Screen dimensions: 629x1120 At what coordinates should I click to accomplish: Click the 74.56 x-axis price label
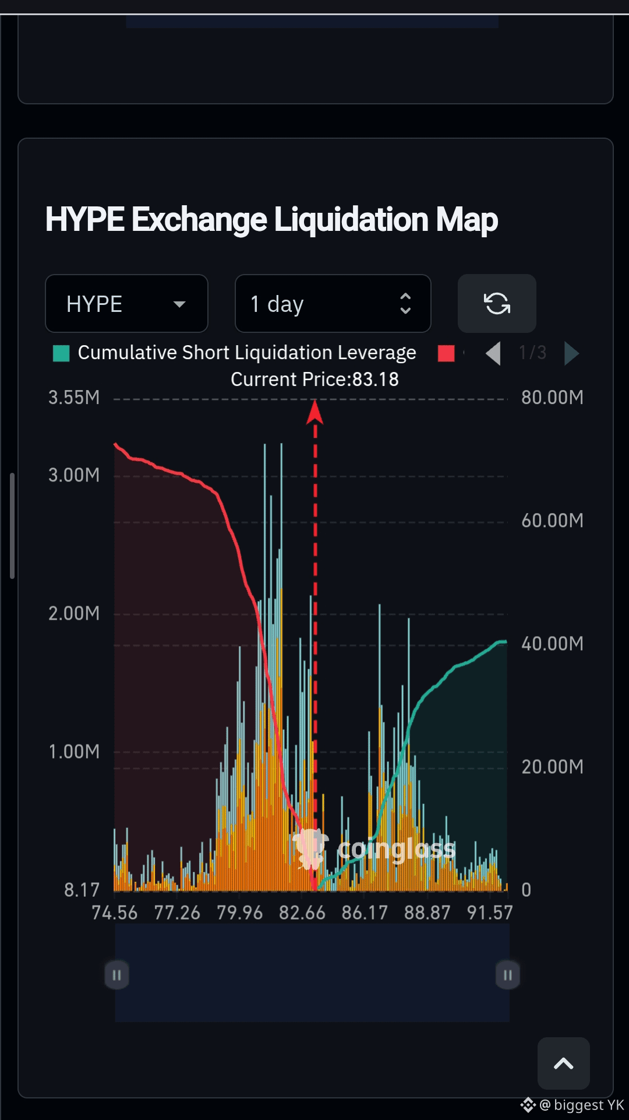[114, 912]
